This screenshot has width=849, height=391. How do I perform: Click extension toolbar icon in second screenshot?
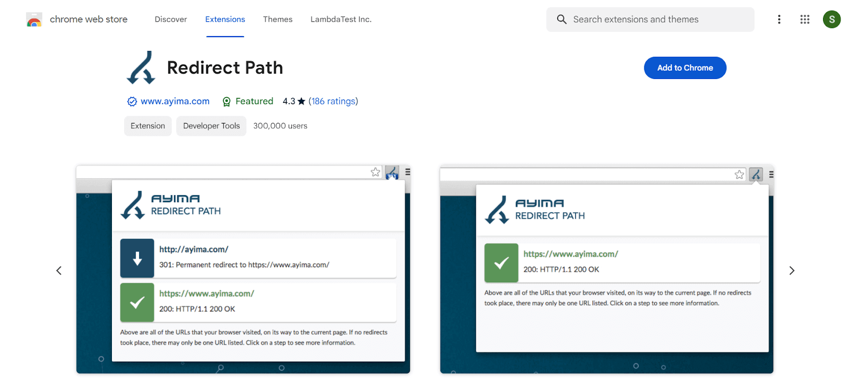[x=756, y=175]
